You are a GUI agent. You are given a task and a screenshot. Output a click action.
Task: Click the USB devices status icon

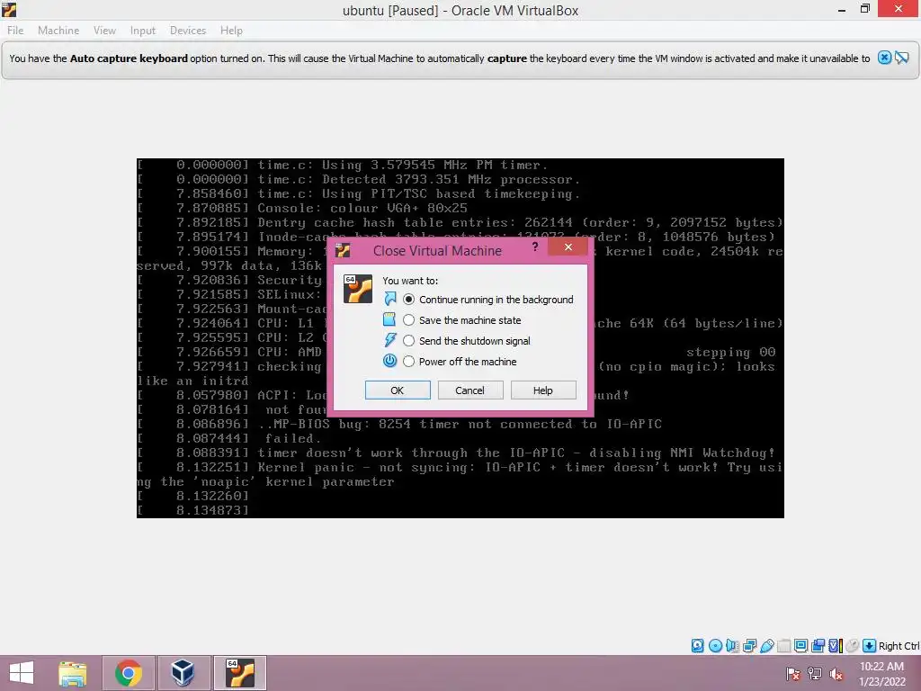[766, 646]
